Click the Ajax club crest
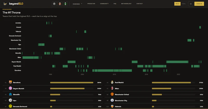This screenshot has height=109, width=208. click(10, 100)
